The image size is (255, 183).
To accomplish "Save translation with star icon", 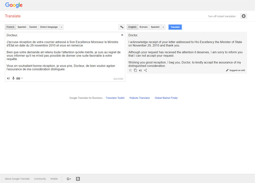I will pos(130,70).
